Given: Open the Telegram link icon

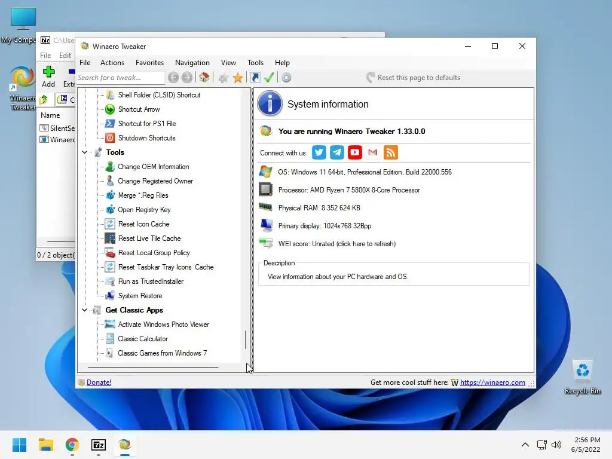Looking at the screenshot, I should click(x=337, y=152).
